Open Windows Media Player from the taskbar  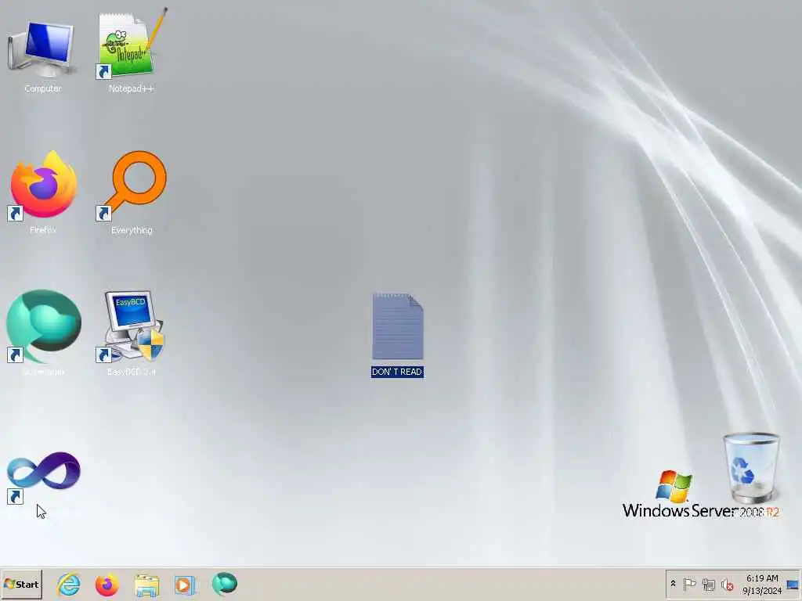(x=184, y=585)
